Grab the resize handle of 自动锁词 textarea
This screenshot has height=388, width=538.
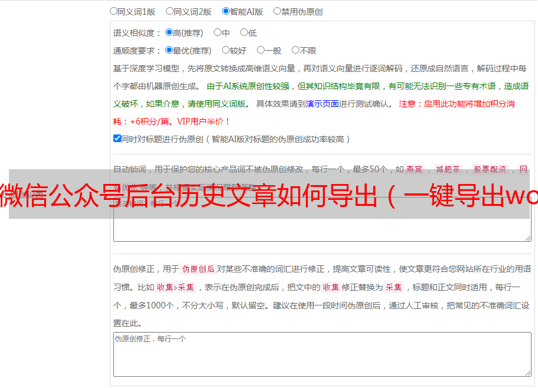[528, 238]
